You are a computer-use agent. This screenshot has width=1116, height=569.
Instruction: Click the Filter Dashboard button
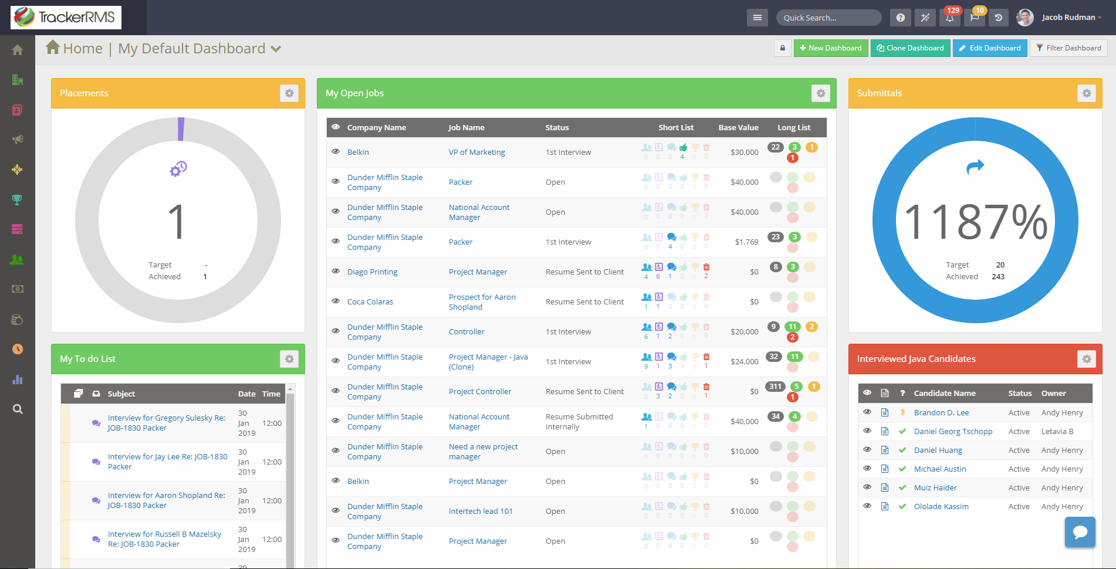point(1068,48)
